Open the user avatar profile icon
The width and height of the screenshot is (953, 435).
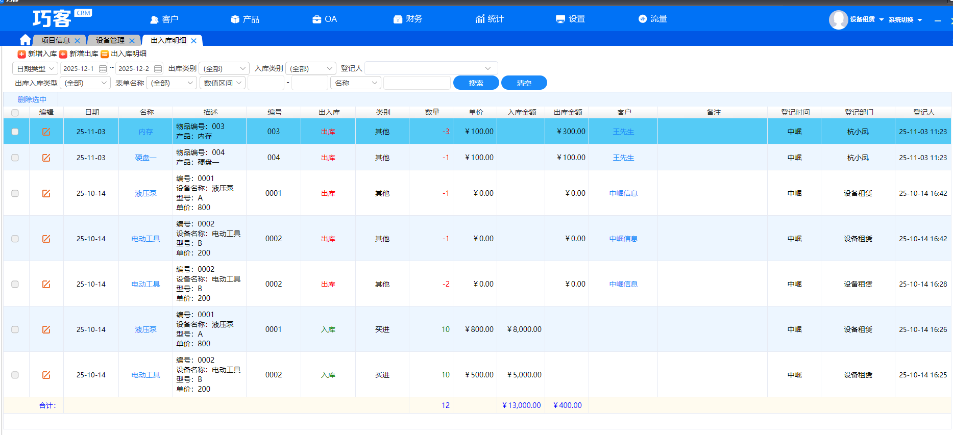coord(838,19)
